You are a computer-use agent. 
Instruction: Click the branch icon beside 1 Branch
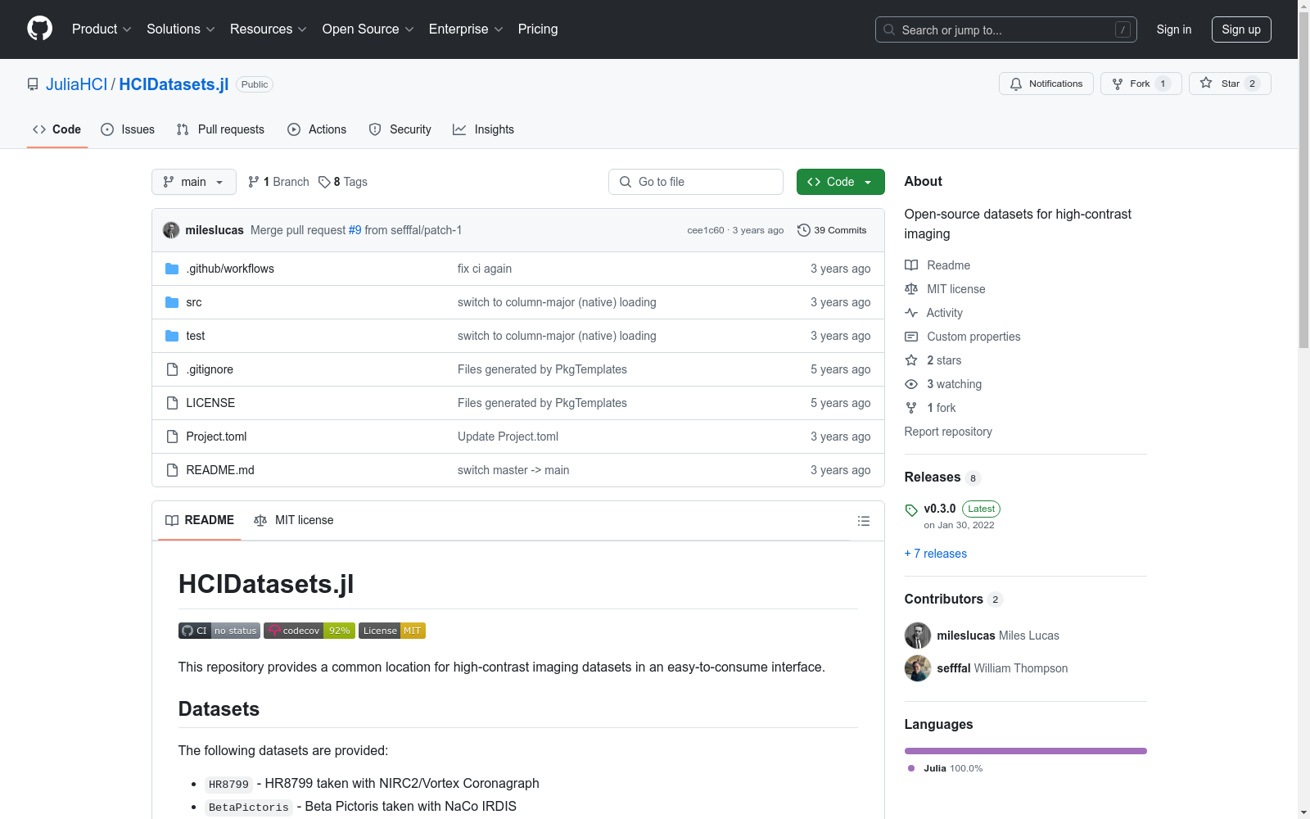coord(254,182)
